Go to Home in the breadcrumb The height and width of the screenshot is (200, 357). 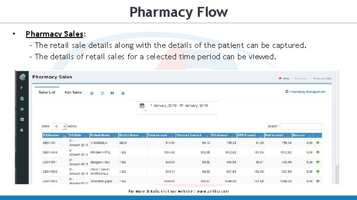285,79
